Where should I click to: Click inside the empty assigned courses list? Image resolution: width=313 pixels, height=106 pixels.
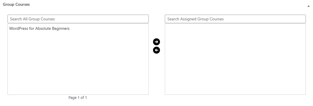(235, 59)
